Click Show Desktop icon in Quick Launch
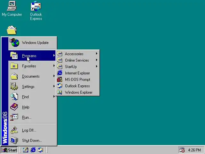Image resolution: width=205 pixels, height=154 pixels. coord(26,150)
